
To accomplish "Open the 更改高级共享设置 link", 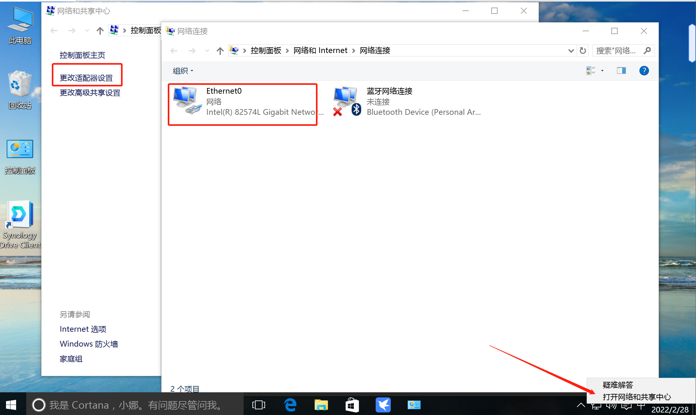I will click(90, 93).
